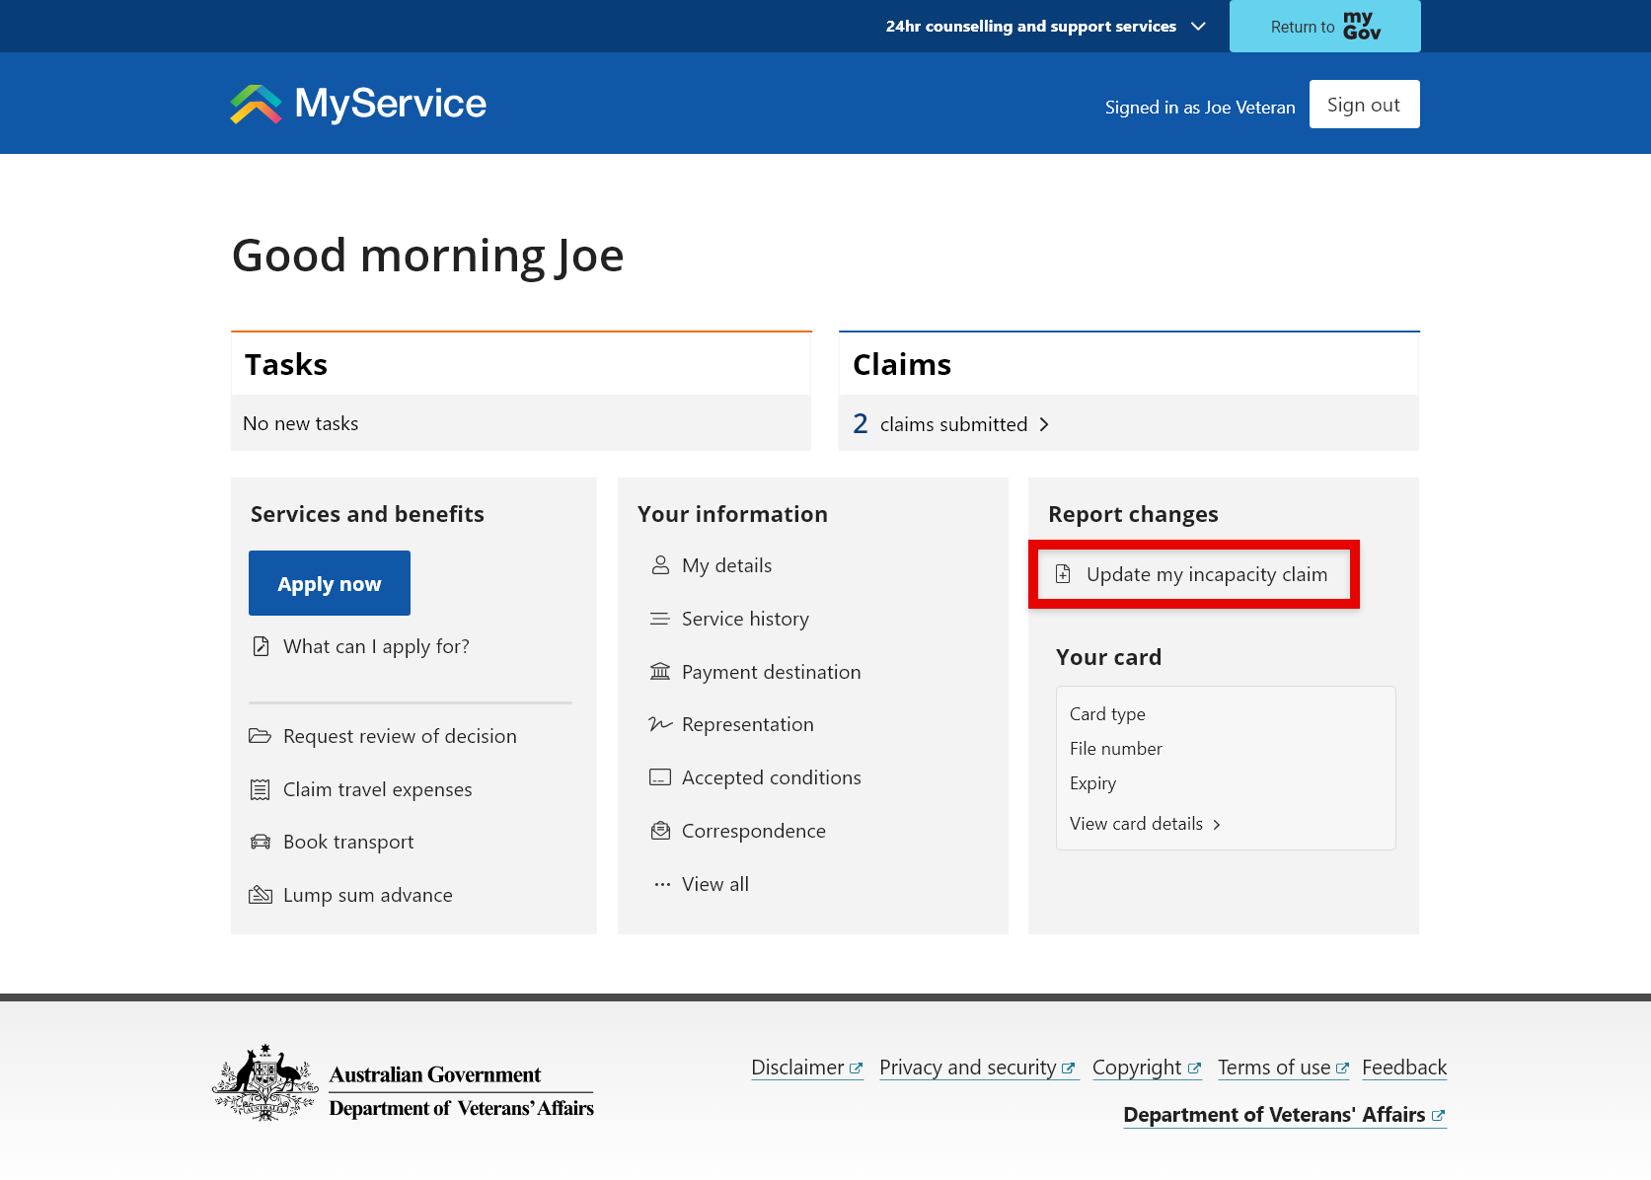Image resolution: width=1651 pixels, height=1180 pixels.
Task: Click the Apply now button
Action: point(329,583)
